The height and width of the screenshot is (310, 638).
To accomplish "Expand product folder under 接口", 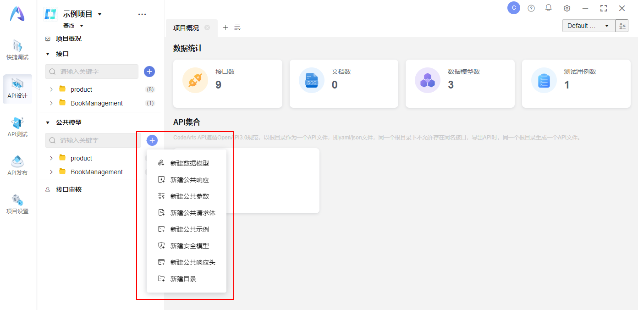I will click(51, 89).
